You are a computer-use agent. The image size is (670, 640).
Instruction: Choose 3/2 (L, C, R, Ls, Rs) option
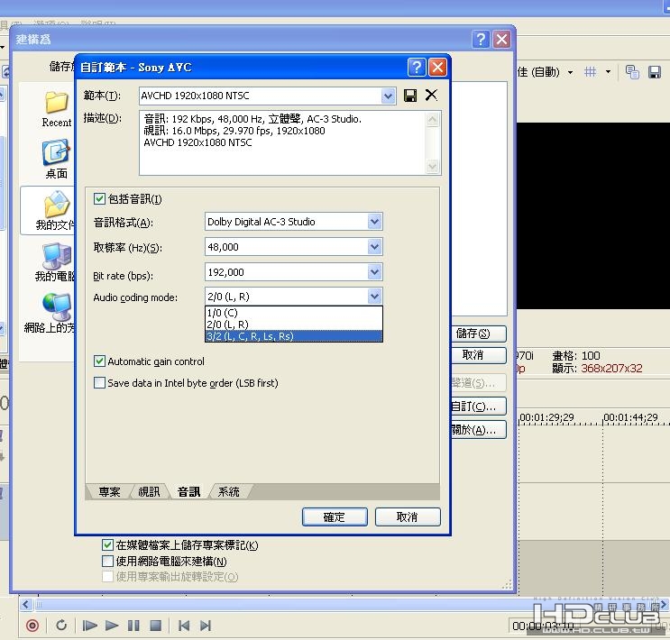coord(294,336)
